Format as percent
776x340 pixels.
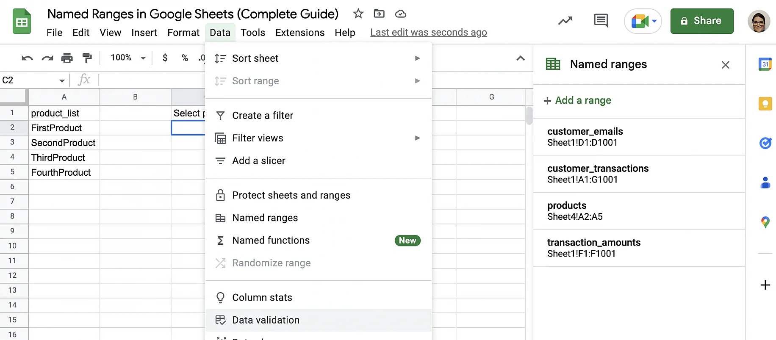click(185, 58)
